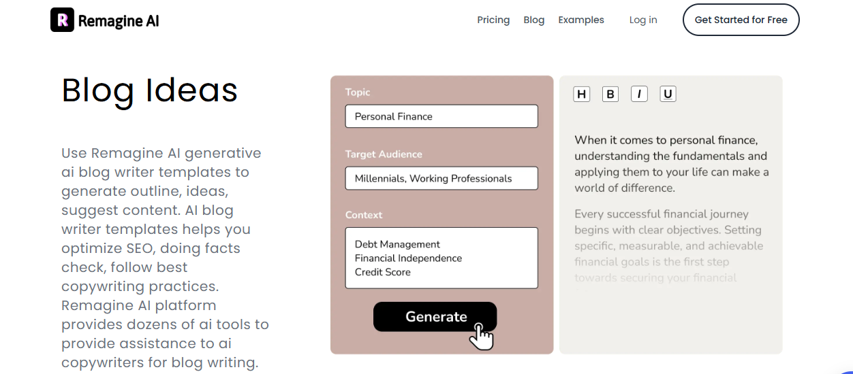
Task: Apply heading format with the H icon
Action: point(581,95)
